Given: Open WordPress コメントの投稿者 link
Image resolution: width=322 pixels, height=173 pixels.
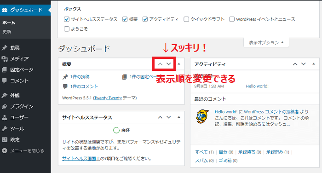Looking at the screenshot, I should click(271, 112).
